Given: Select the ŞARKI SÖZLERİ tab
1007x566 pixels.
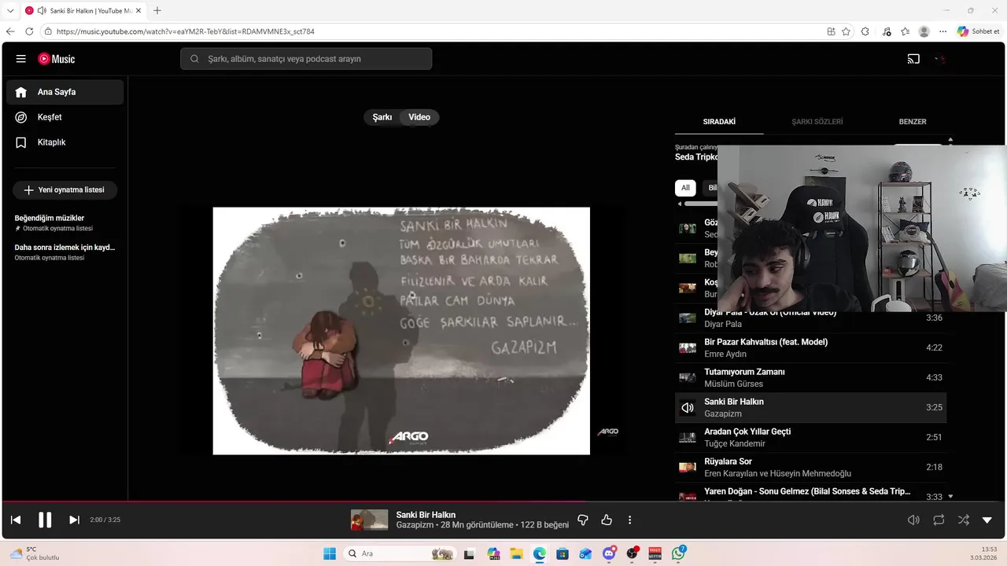Looking at the screenshot, I should click(x=817, y=122).
